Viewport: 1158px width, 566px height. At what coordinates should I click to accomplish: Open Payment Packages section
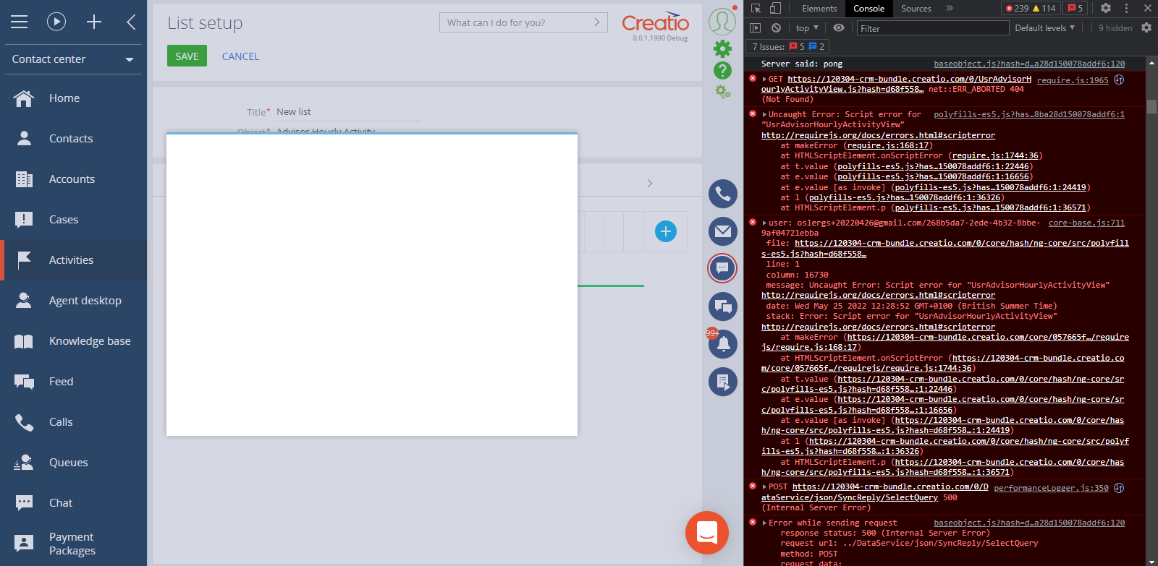point(73,544)
